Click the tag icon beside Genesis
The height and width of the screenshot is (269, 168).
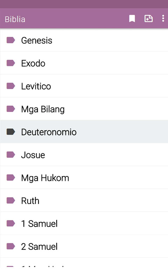click(x=11, y=40)
